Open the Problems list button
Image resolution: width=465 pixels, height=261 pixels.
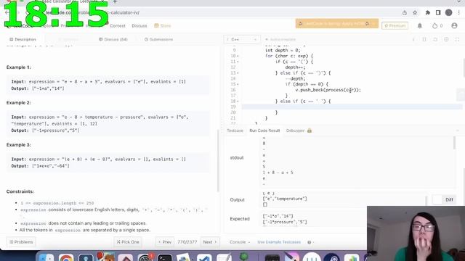point(21,242)
